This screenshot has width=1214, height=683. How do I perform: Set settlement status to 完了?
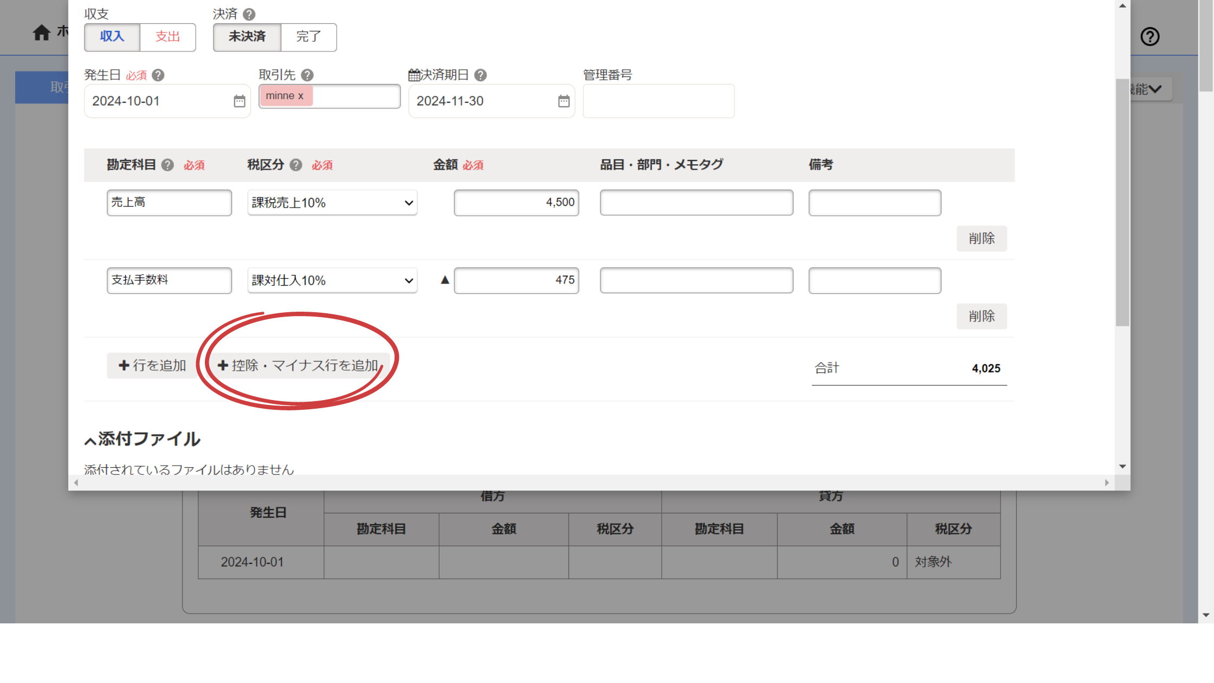(308, 37)
